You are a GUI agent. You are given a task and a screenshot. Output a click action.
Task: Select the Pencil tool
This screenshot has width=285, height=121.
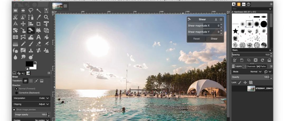[x=23, y=44]
